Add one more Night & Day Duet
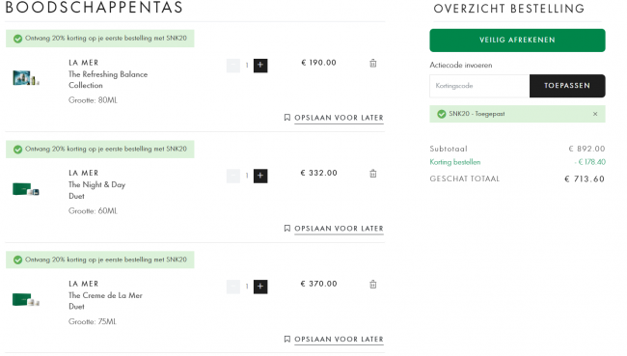The width and height of the screenshot is (627, 356). coord(260,176)
